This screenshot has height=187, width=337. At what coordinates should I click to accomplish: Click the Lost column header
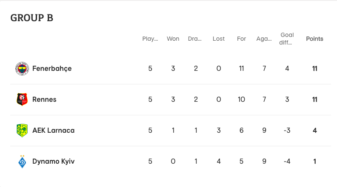click(219, 39)
